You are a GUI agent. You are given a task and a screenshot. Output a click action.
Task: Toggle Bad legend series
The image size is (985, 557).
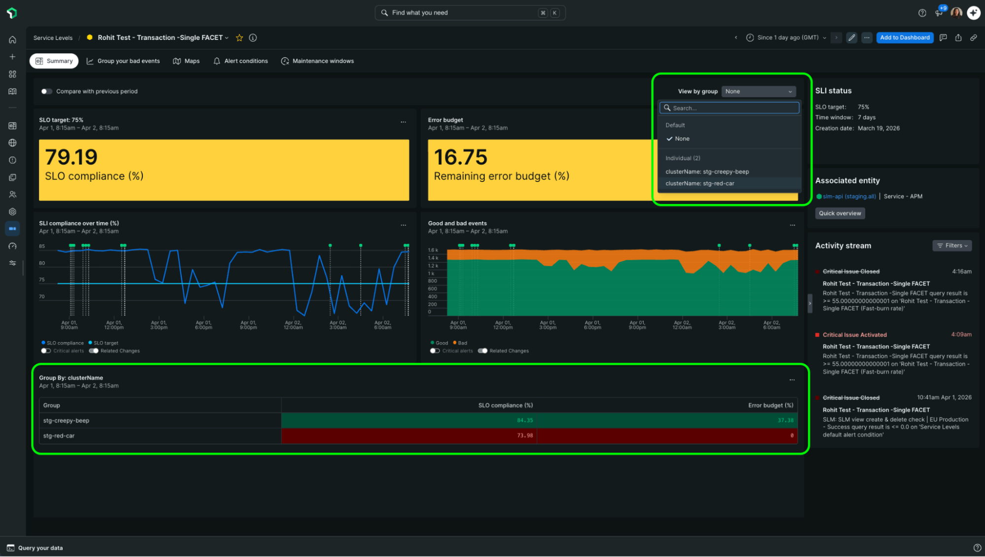[460, 343]
